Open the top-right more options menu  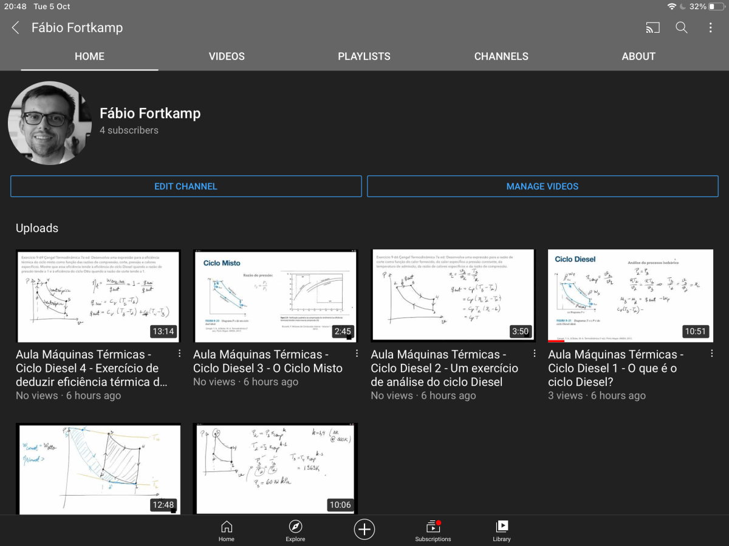(710, 28)
